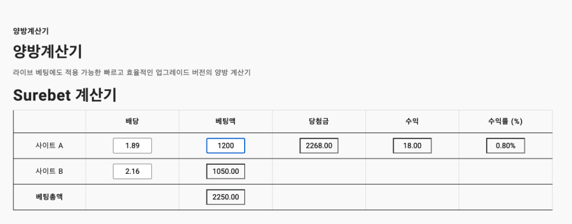572x224 pixels.
Task: Select the 베팅액 column header
Action: tap(226, 121)
